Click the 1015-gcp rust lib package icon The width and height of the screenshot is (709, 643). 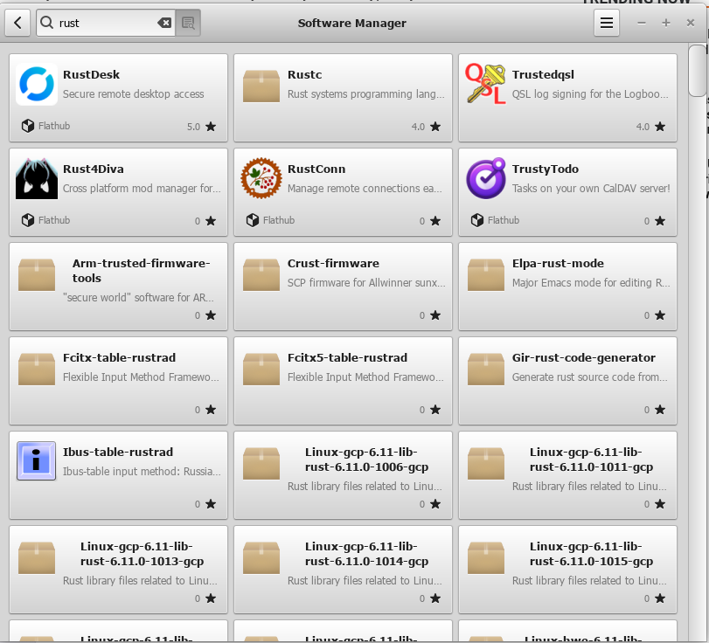click(485, 557)
